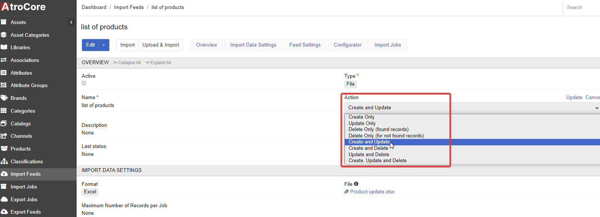Open Asset Categories via its layers icon

4,35
